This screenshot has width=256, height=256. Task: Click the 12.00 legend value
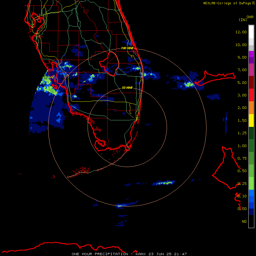241,32
